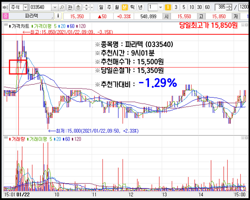The image size is (250, 200).
Task: Click the change rate +0.33%
Action: coord(124,17)
